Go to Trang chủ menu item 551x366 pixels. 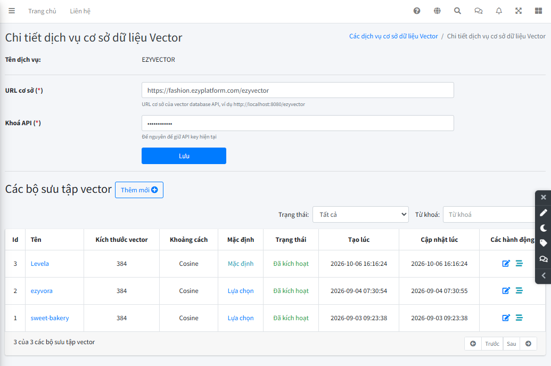coord(42,11)
